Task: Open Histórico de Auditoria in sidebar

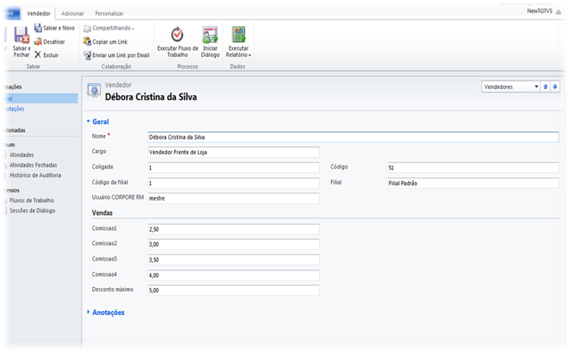Action: 35,176
